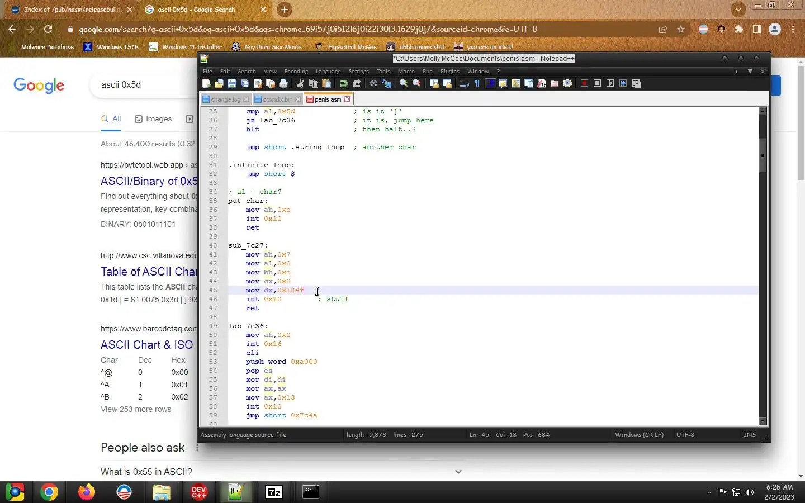Open Chrome extensions puzzle icon

tap(739, 29)
